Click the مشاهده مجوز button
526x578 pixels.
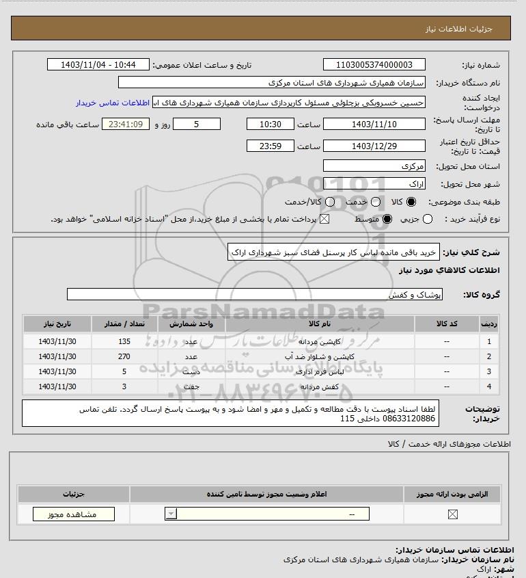tap(74, 514)
